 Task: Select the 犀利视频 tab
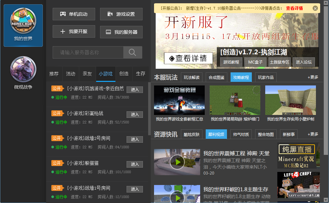[x=216, y=134]
